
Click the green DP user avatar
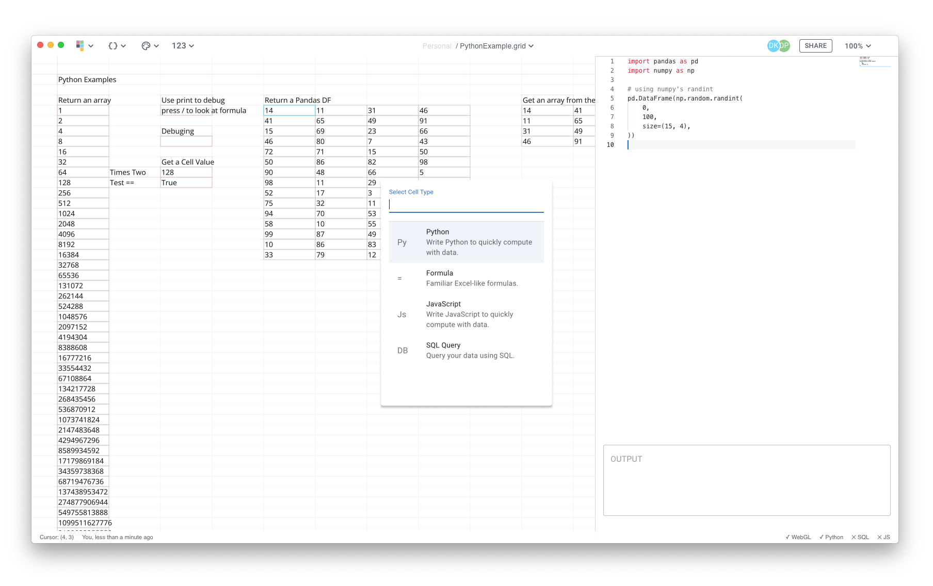(785, 46)
